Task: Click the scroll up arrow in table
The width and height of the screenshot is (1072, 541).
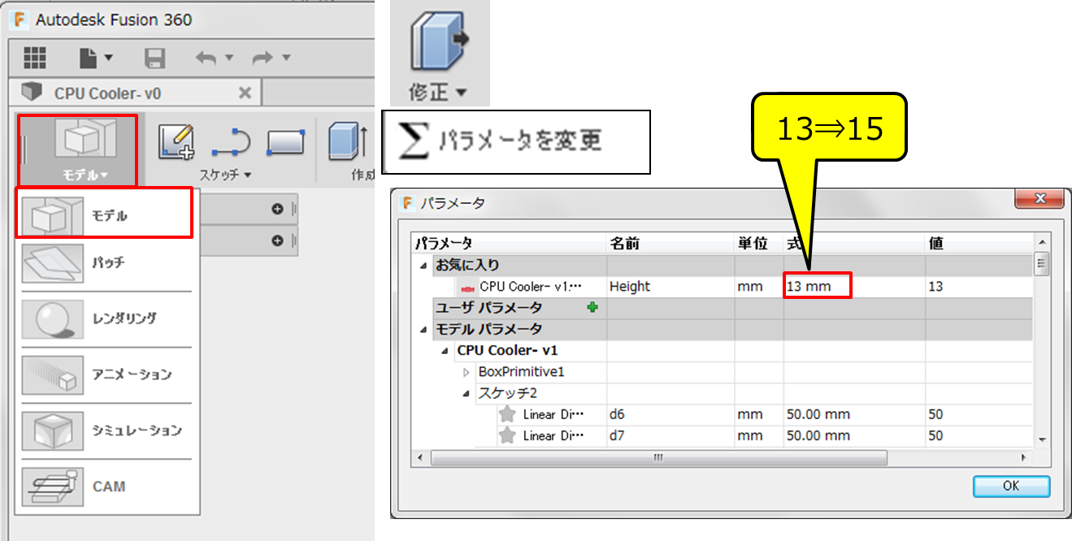Action: tap(1042, 242)
